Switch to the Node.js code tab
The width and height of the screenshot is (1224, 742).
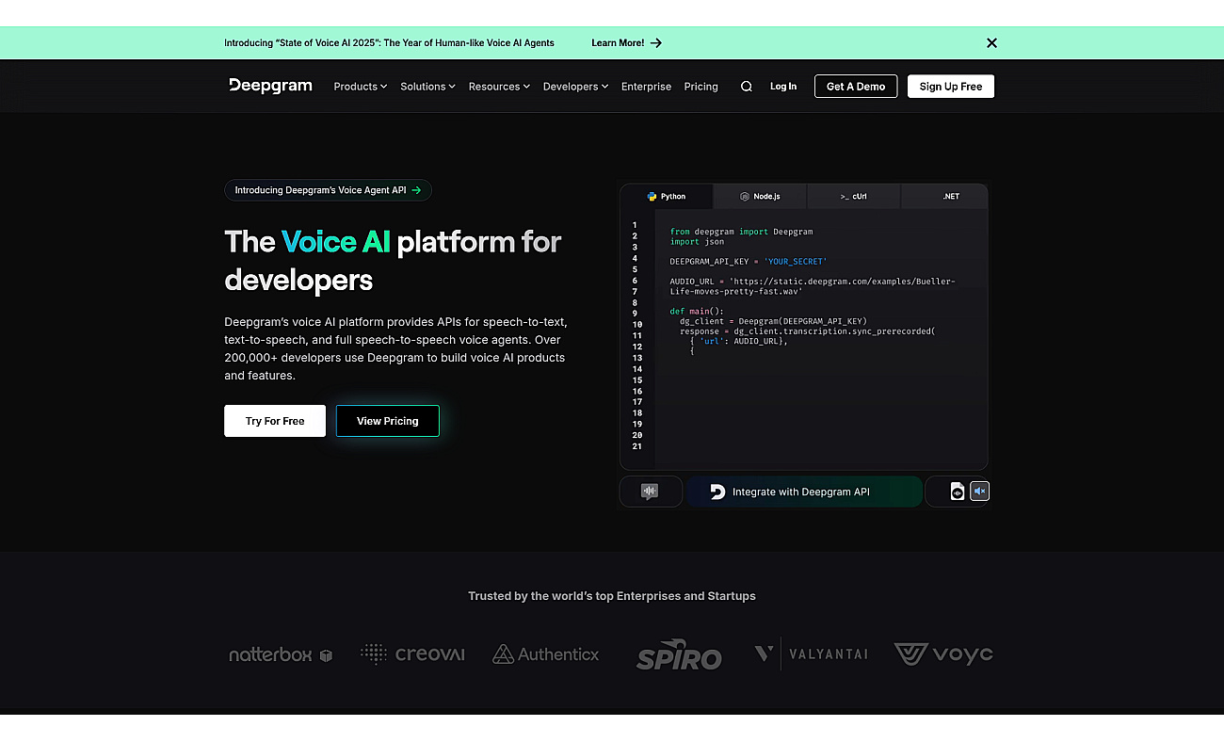coord(760,197)
